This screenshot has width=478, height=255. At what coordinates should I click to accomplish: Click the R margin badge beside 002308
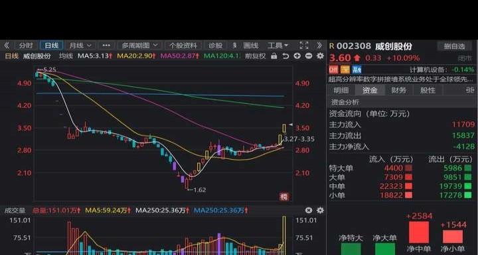coord(332,46)
